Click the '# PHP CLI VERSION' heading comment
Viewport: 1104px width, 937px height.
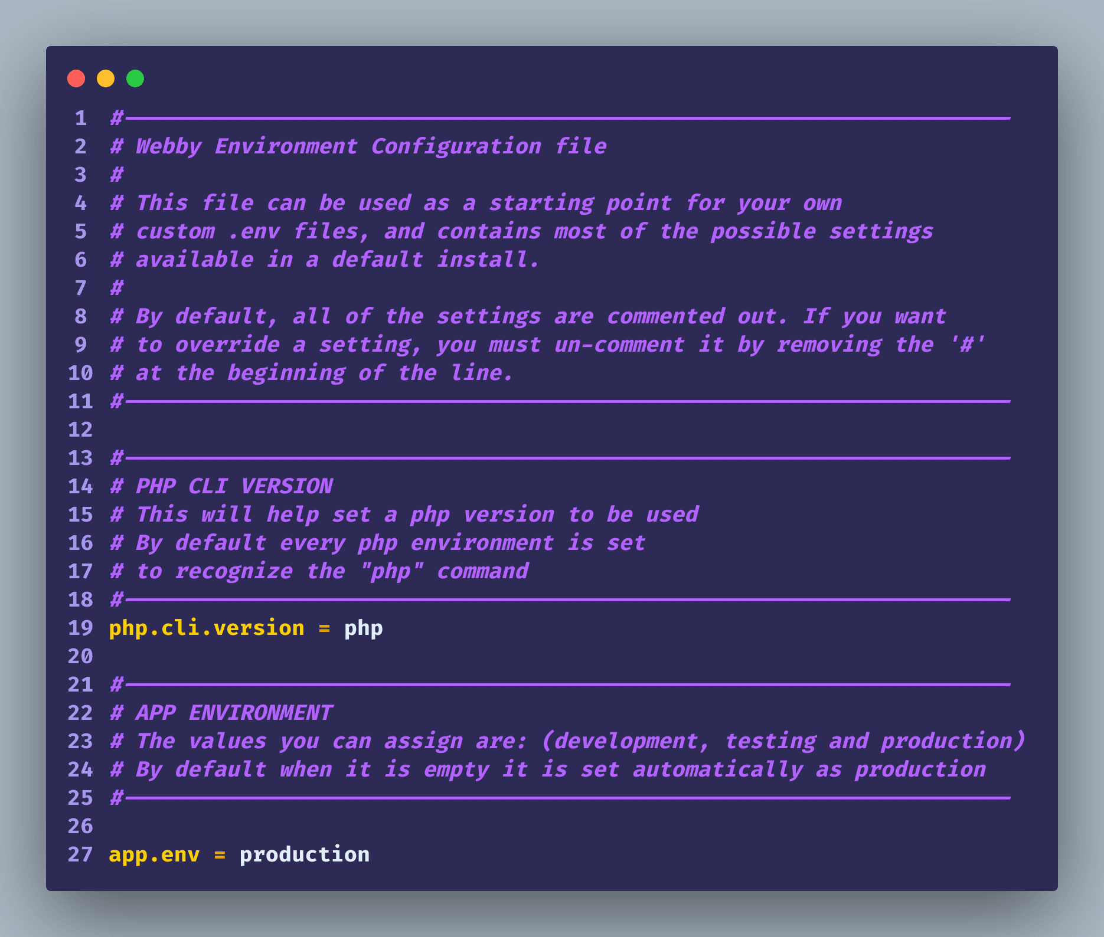(221, 486)
